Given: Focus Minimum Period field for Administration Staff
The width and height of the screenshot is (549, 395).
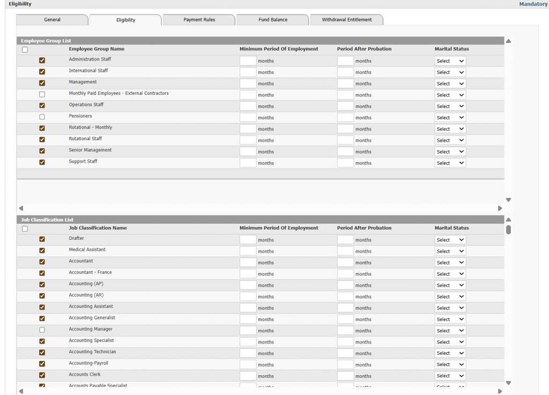Looking at the screenshot, I should pyautogui.click(x=248, y=61).
